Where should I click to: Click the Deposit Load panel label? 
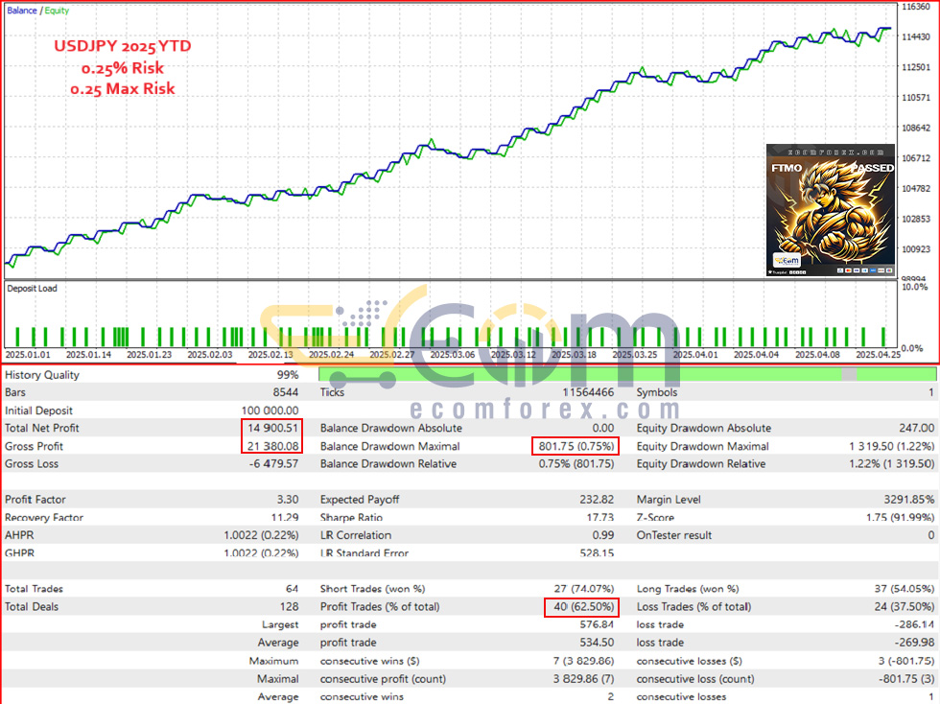pyautogui.click(x=32, y=289)
